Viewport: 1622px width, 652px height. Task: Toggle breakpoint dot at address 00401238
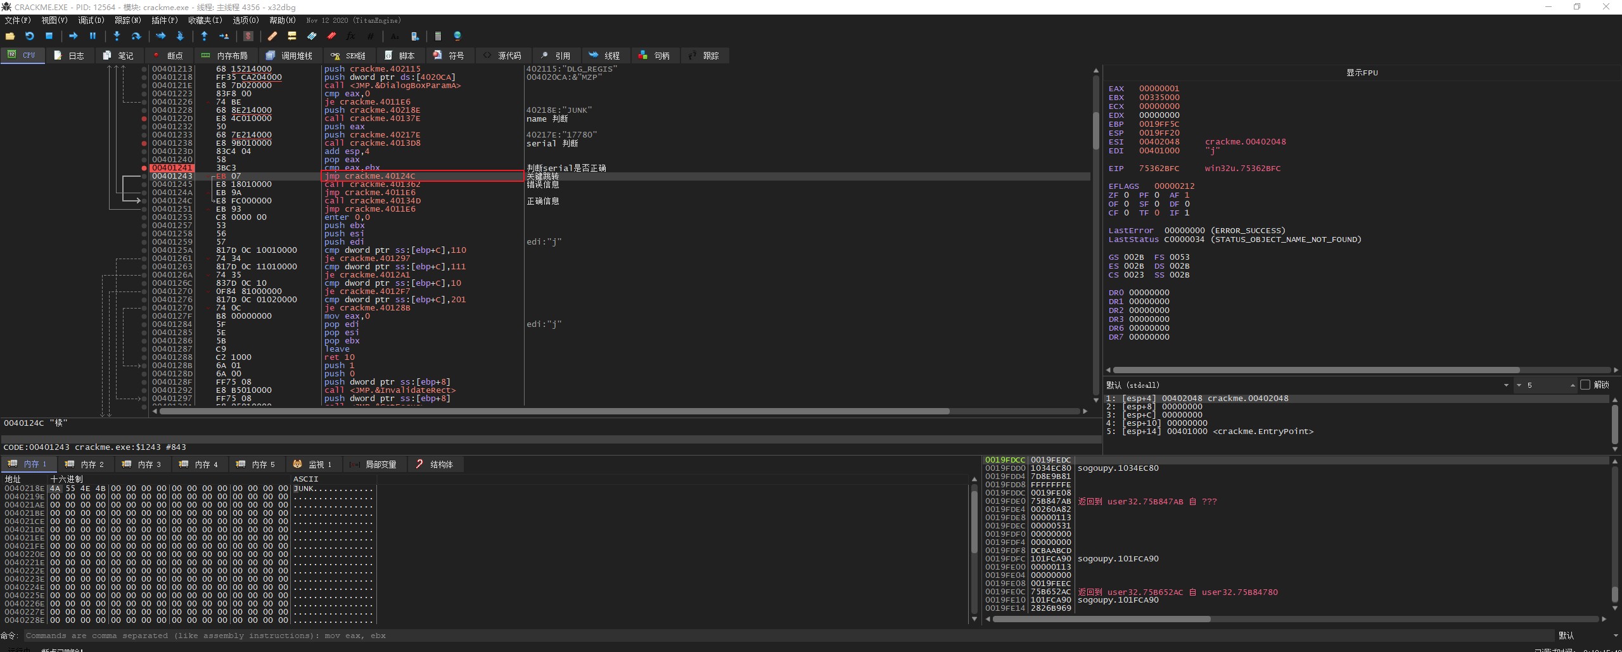pyautogui.click(x=144, y=143)
